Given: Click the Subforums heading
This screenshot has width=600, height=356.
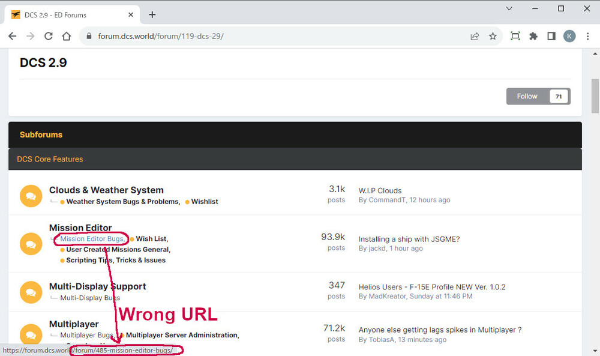Looking at the screenshot, I should pyautogui.click(x=41, y=134).
